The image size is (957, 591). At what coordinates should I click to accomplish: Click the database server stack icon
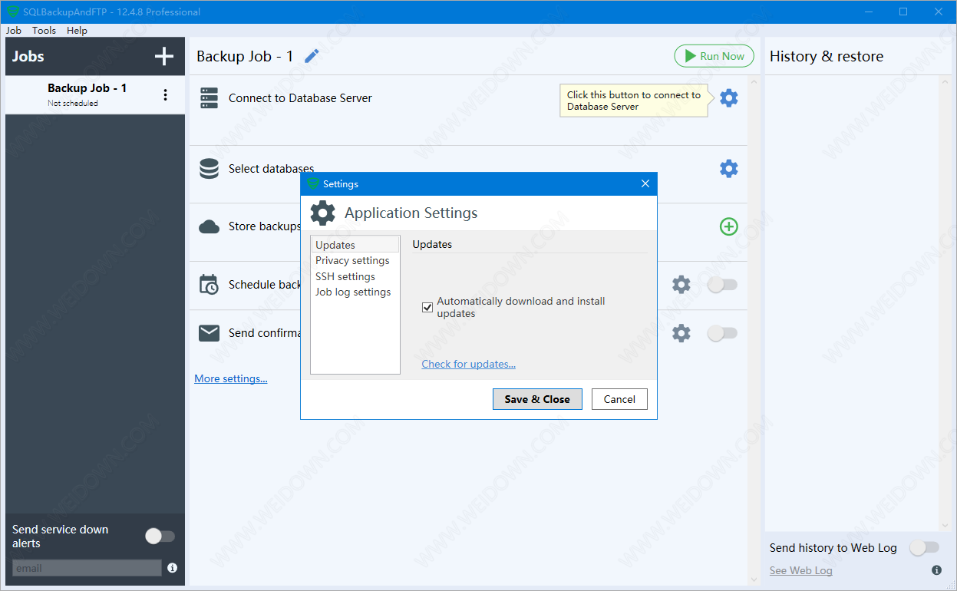pos(209,98)
